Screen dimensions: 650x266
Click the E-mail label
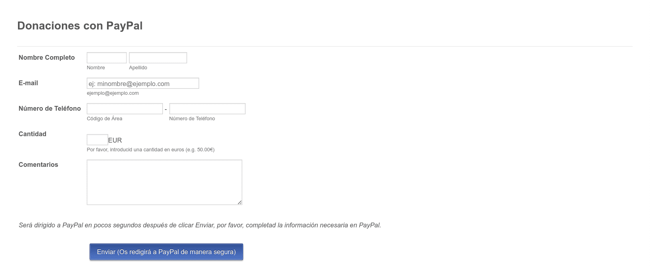pyautogui.click(x=28, y=83)
